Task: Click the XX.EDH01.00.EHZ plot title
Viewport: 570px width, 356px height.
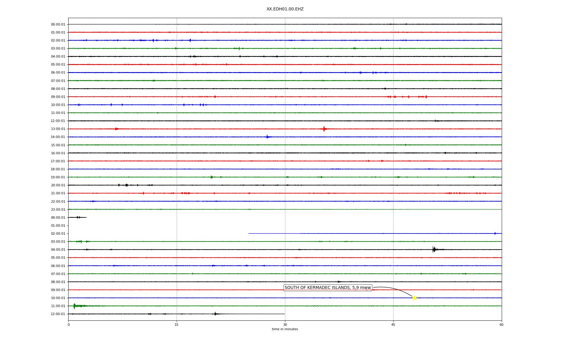Action: 285,9
